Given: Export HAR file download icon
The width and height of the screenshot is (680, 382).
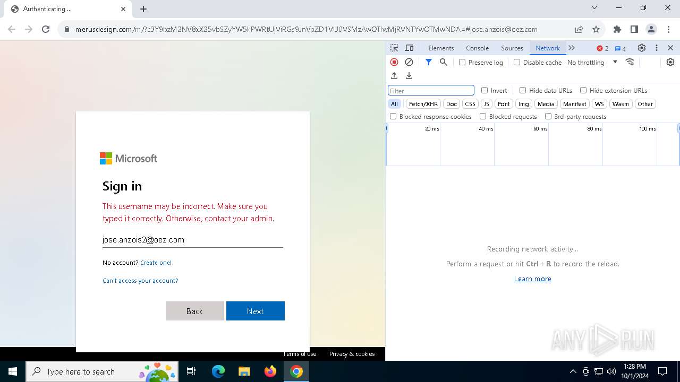Looking at the screenshot, I should point(409,76).
